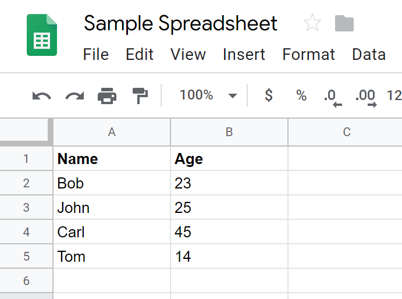This screenshot has height=299, width=402.
Task: Open the Format menu
Action: point(309,55)
